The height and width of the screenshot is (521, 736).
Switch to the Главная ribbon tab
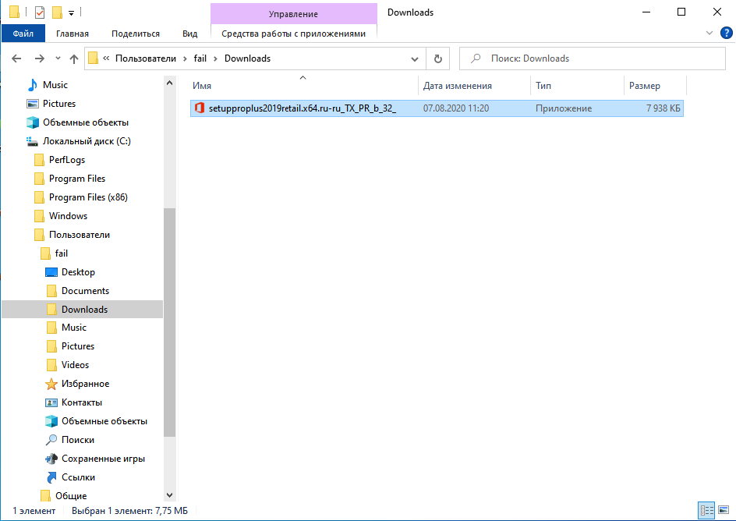pos(73,34)
